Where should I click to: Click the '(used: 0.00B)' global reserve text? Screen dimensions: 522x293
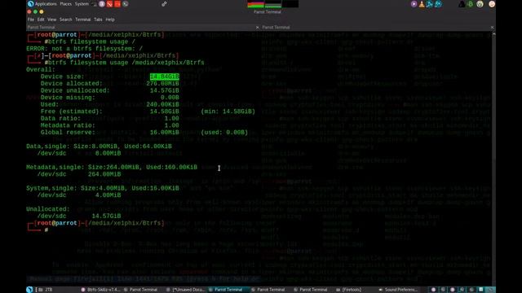(x=224, y=132)
